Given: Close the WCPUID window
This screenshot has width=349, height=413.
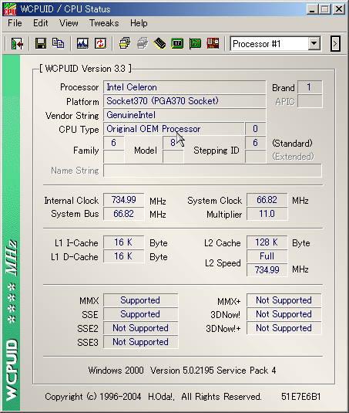Looking at the screenshot, I should 339,9.
